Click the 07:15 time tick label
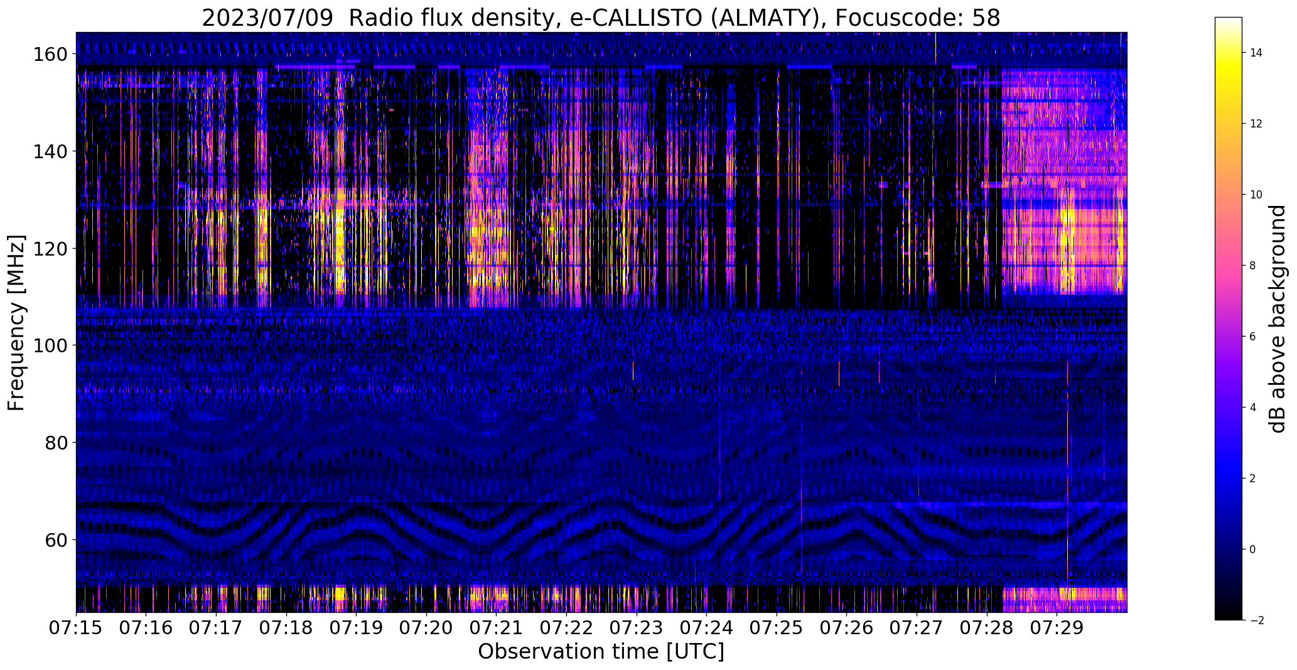This screenshot has height=670, width=1297. pyautogui.click(x=76, y=627)
